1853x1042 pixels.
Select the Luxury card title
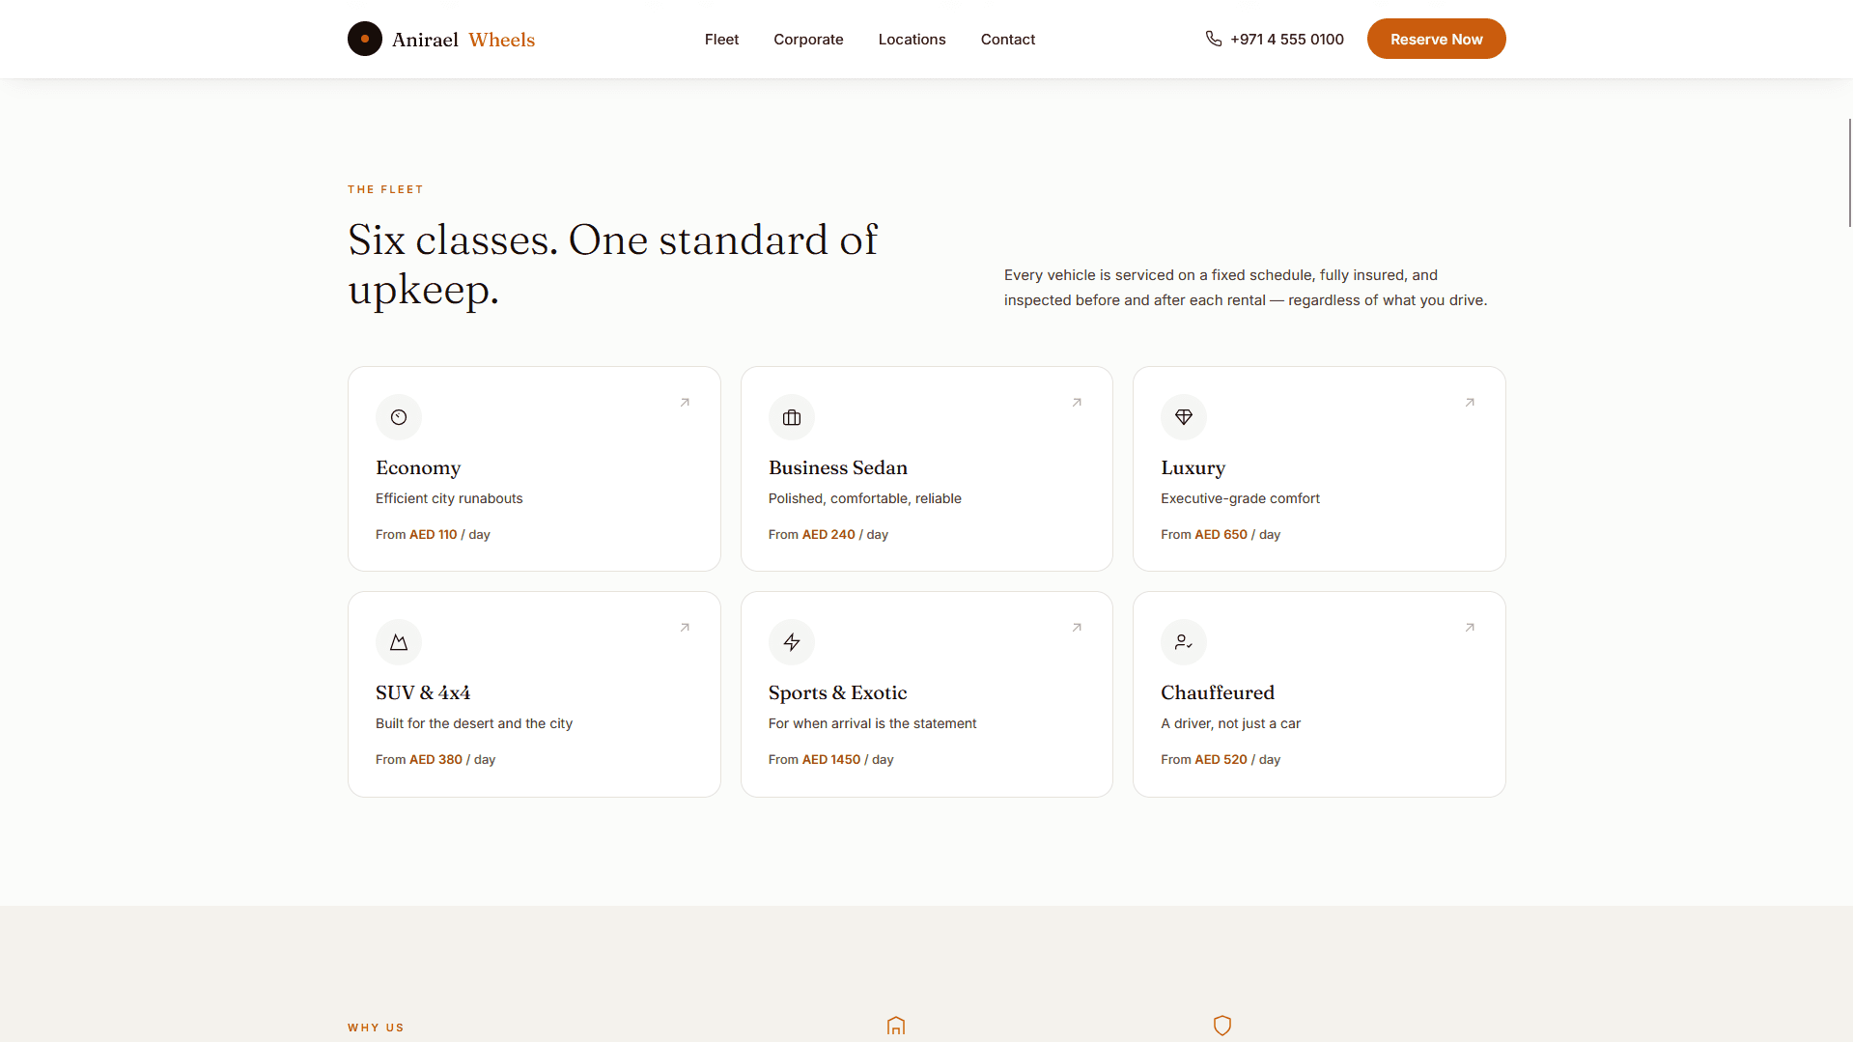tap(1193, 467)
